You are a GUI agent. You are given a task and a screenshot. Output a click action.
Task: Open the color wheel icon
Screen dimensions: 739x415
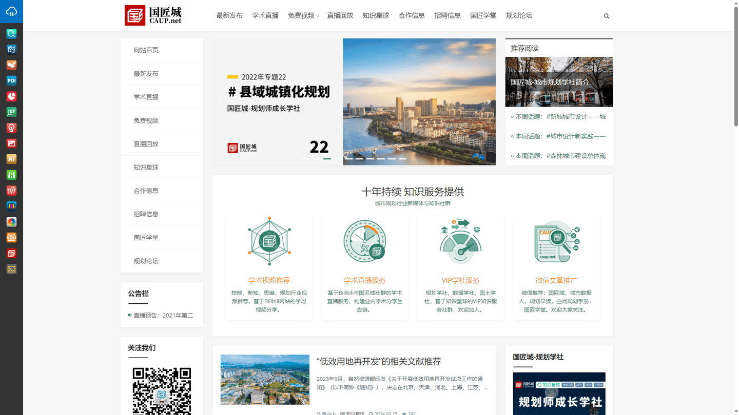click(11, 222)
